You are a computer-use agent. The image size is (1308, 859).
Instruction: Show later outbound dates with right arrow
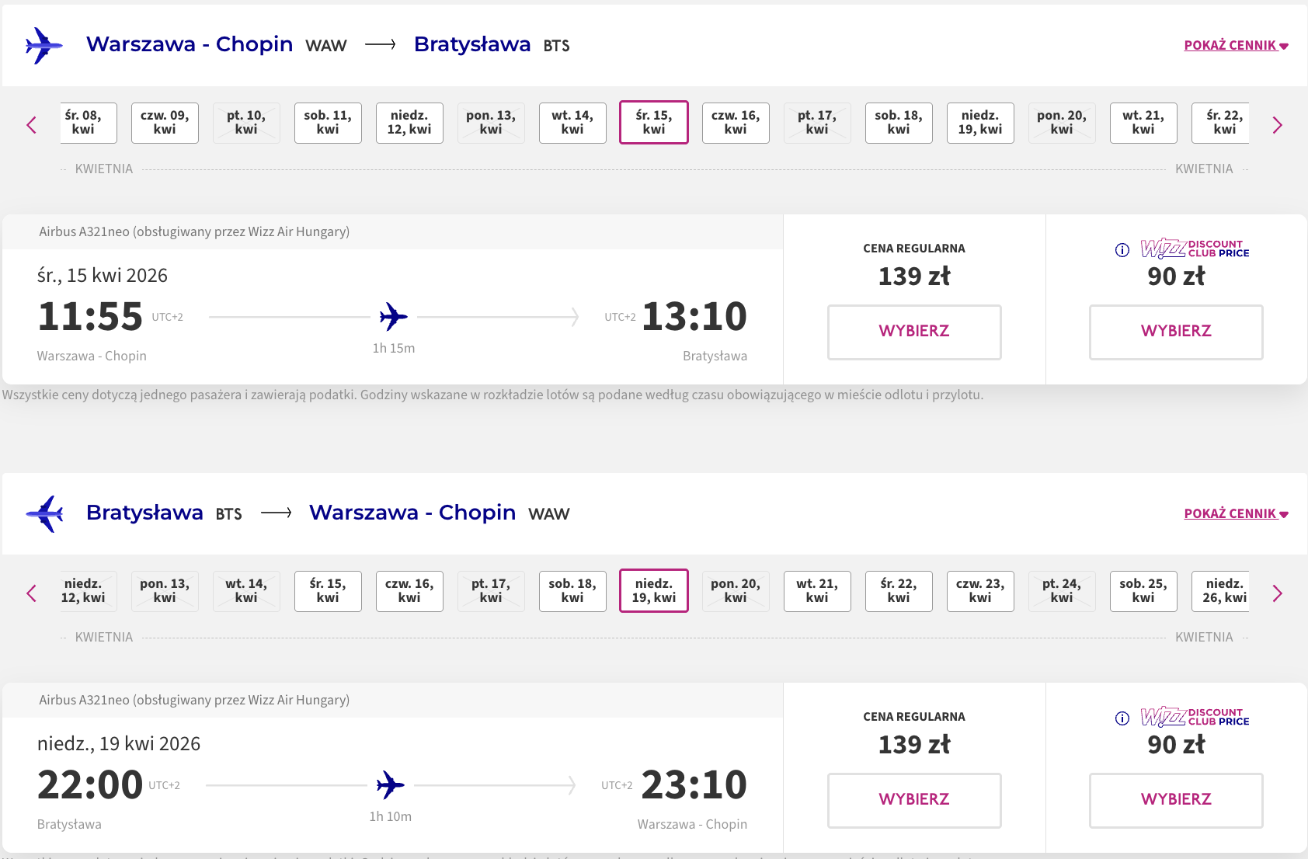click(1277, 125)
